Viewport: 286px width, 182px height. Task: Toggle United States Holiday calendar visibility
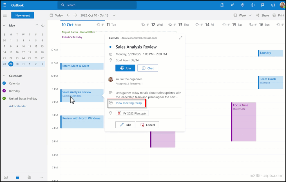(4, 99)
